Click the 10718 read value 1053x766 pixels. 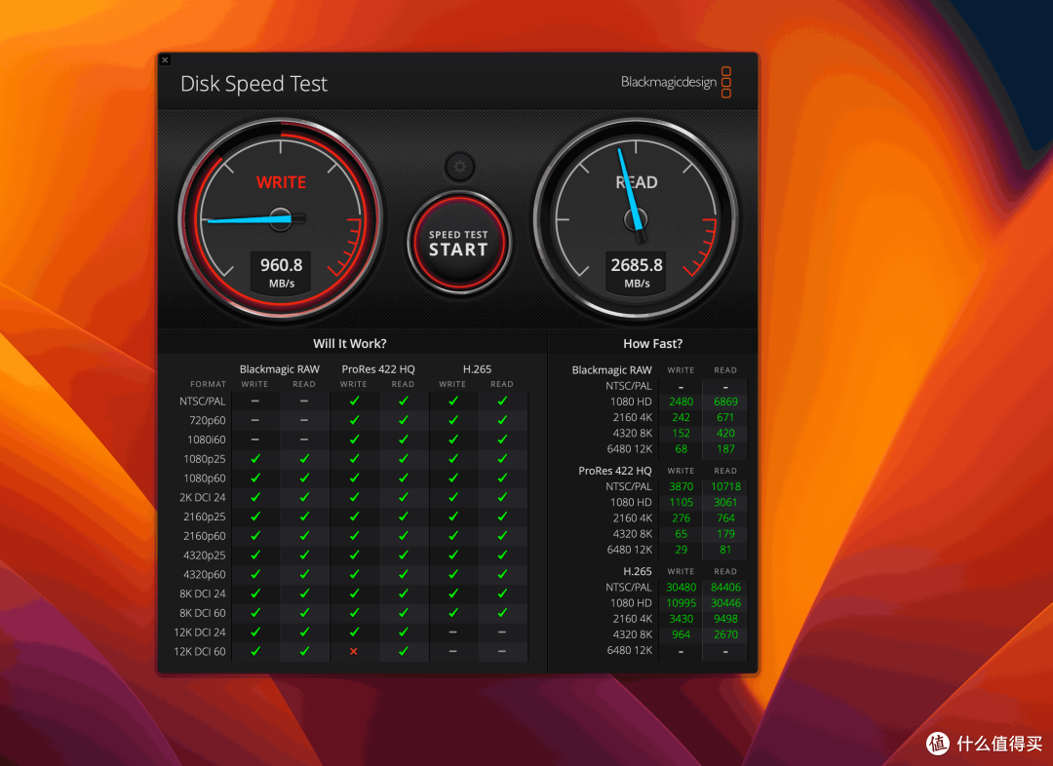tap(725, 486)
